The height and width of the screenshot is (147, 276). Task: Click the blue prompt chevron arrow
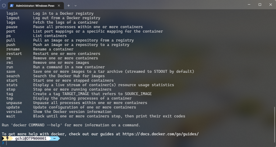[x=3, y=143]
